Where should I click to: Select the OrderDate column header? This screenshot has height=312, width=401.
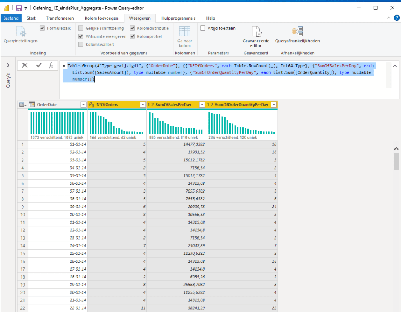point(58,105)
